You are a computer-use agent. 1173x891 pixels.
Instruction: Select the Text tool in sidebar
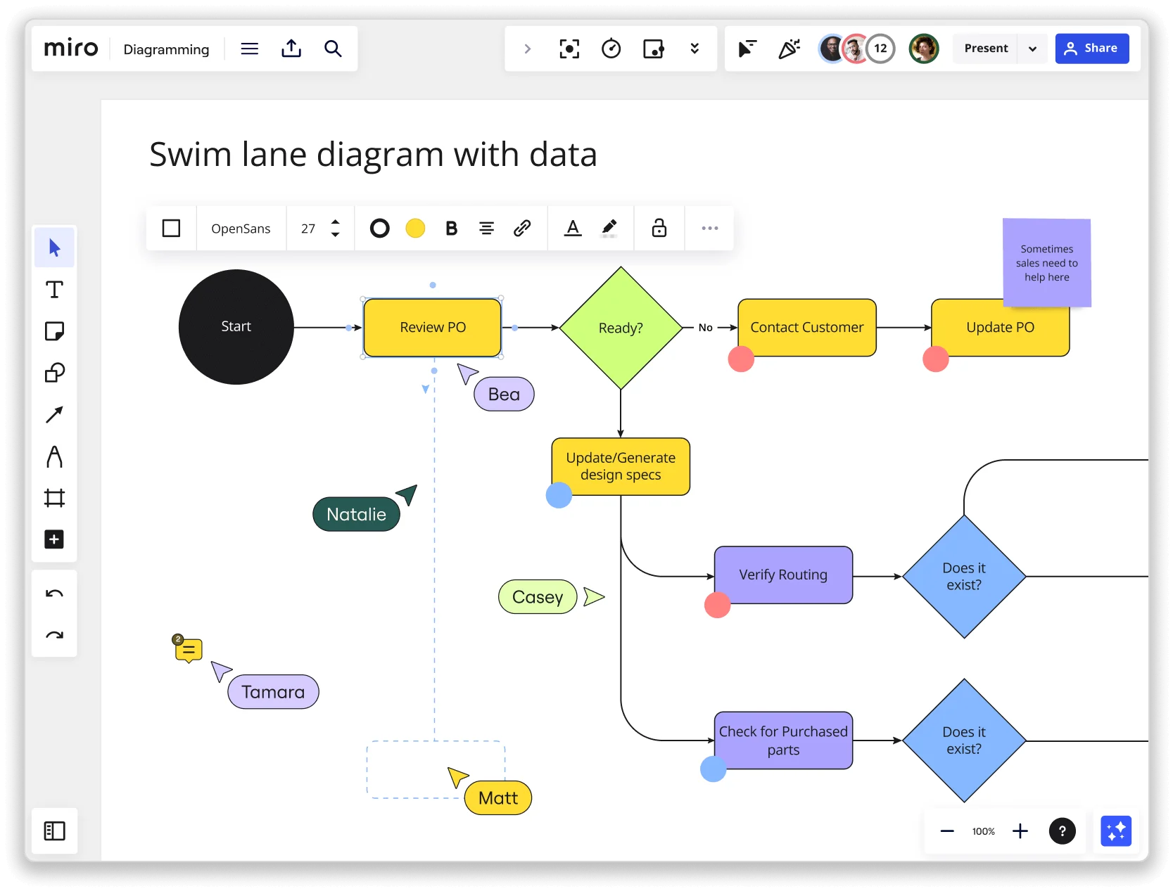point(54,290)
